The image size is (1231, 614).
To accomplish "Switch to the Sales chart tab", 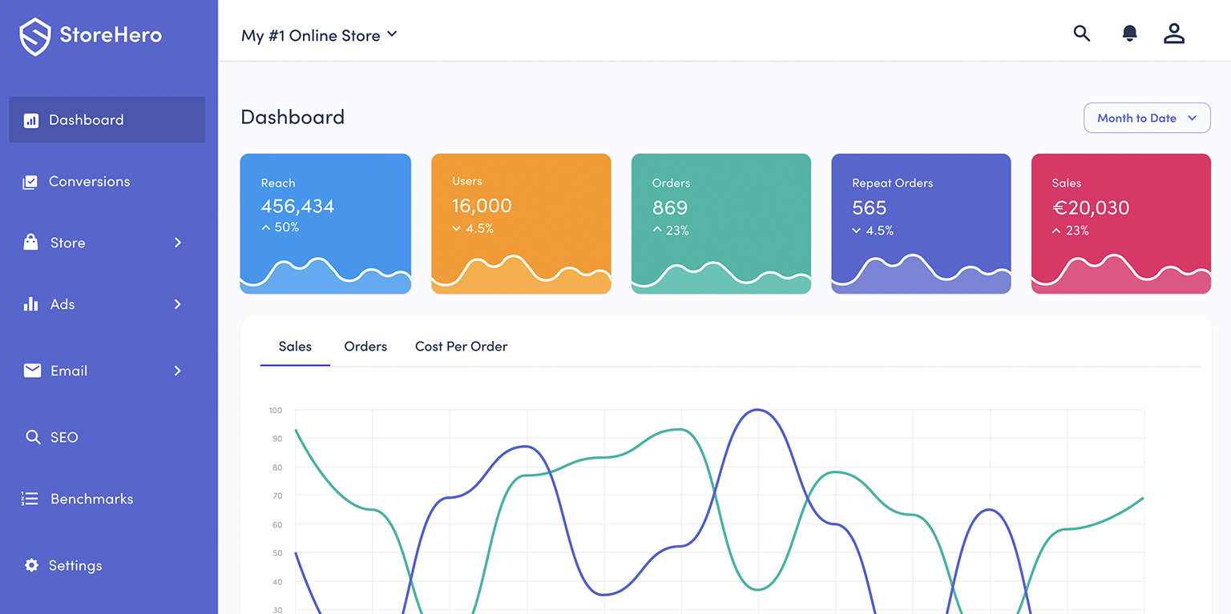I will pos(295,347).
